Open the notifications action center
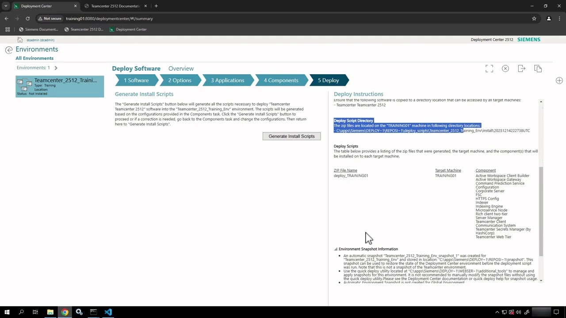This screenshot has width=566, height=318. coord(557,312)
